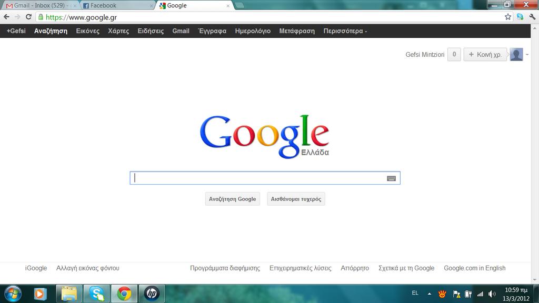This screenshot has height=303, width=539.
Task: Click the orange antivirus tray icon
Action: [442, 294]
